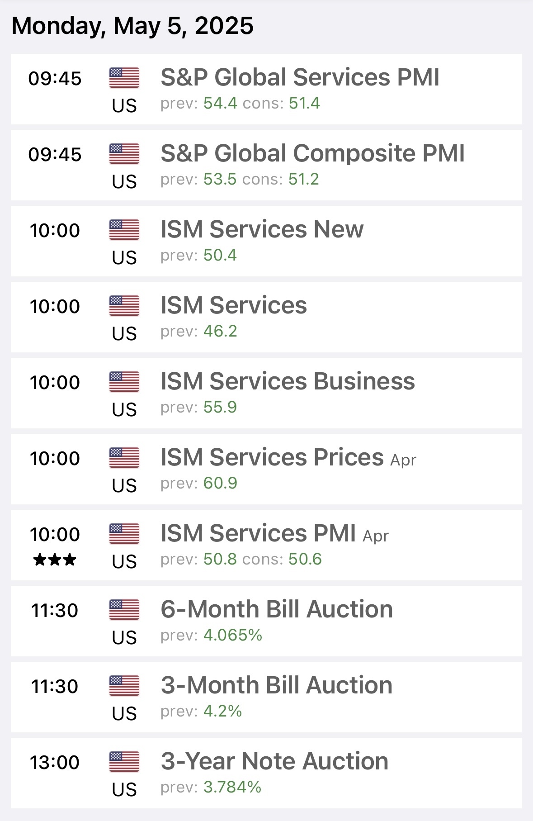Open the ISM Services prev 46.2 entry
This screenshot has width=533, height=821.
point(234,305)
